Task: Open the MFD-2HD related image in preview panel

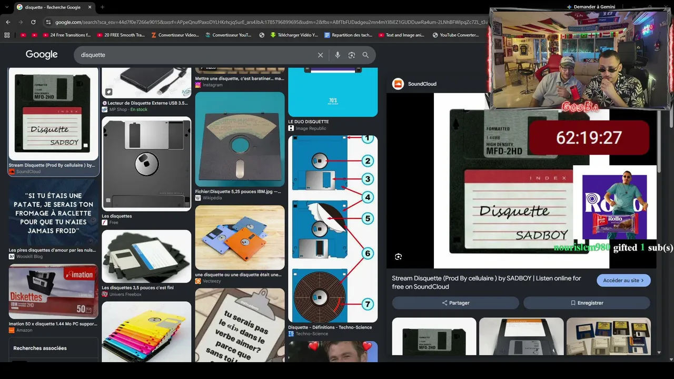Action: coord(434,336)
